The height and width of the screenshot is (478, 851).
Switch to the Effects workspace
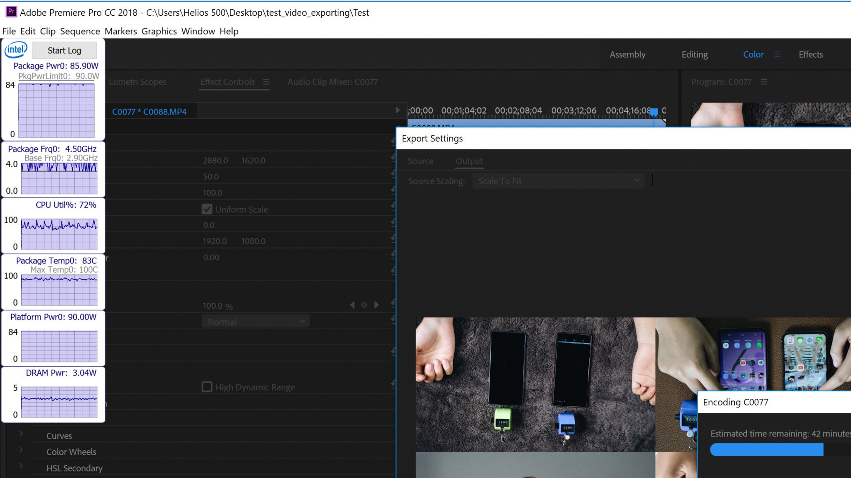[x=811, y=54]
